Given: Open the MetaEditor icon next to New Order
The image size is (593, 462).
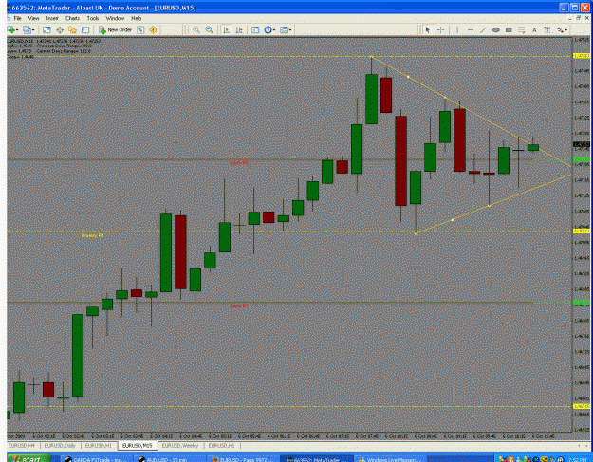Looking at the screenshot, I should coord(140,29).
